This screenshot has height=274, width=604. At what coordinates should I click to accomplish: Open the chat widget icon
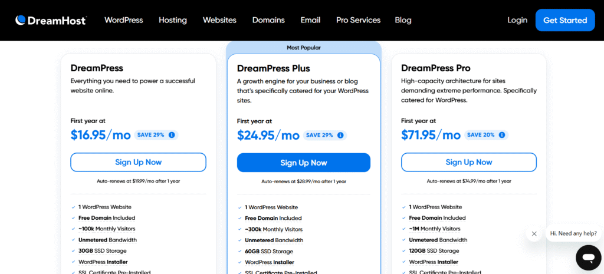587,258
